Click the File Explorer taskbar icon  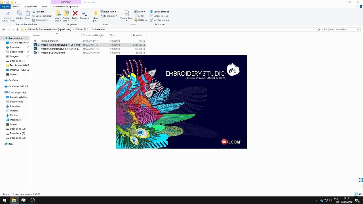point(14,200)
